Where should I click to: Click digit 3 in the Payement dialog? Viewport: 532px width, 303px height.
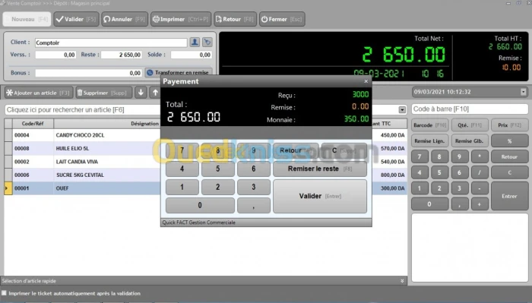[253, 187]
